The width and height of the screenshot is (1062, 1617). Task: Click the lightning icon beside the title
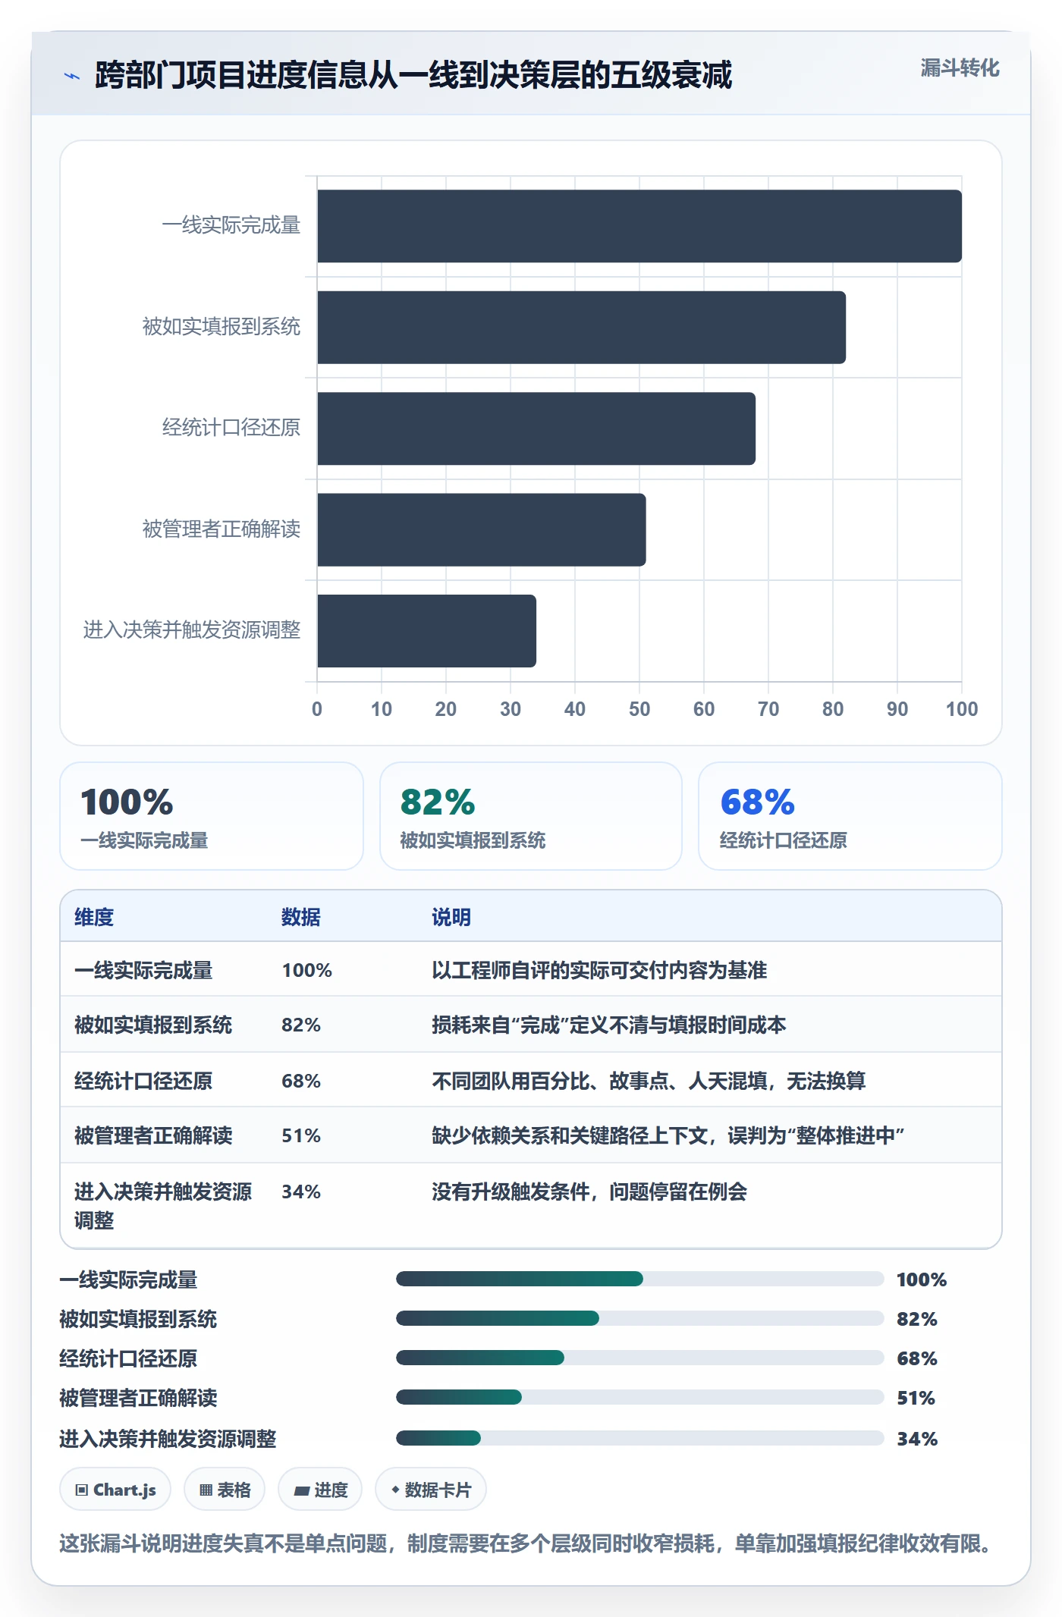72,76
